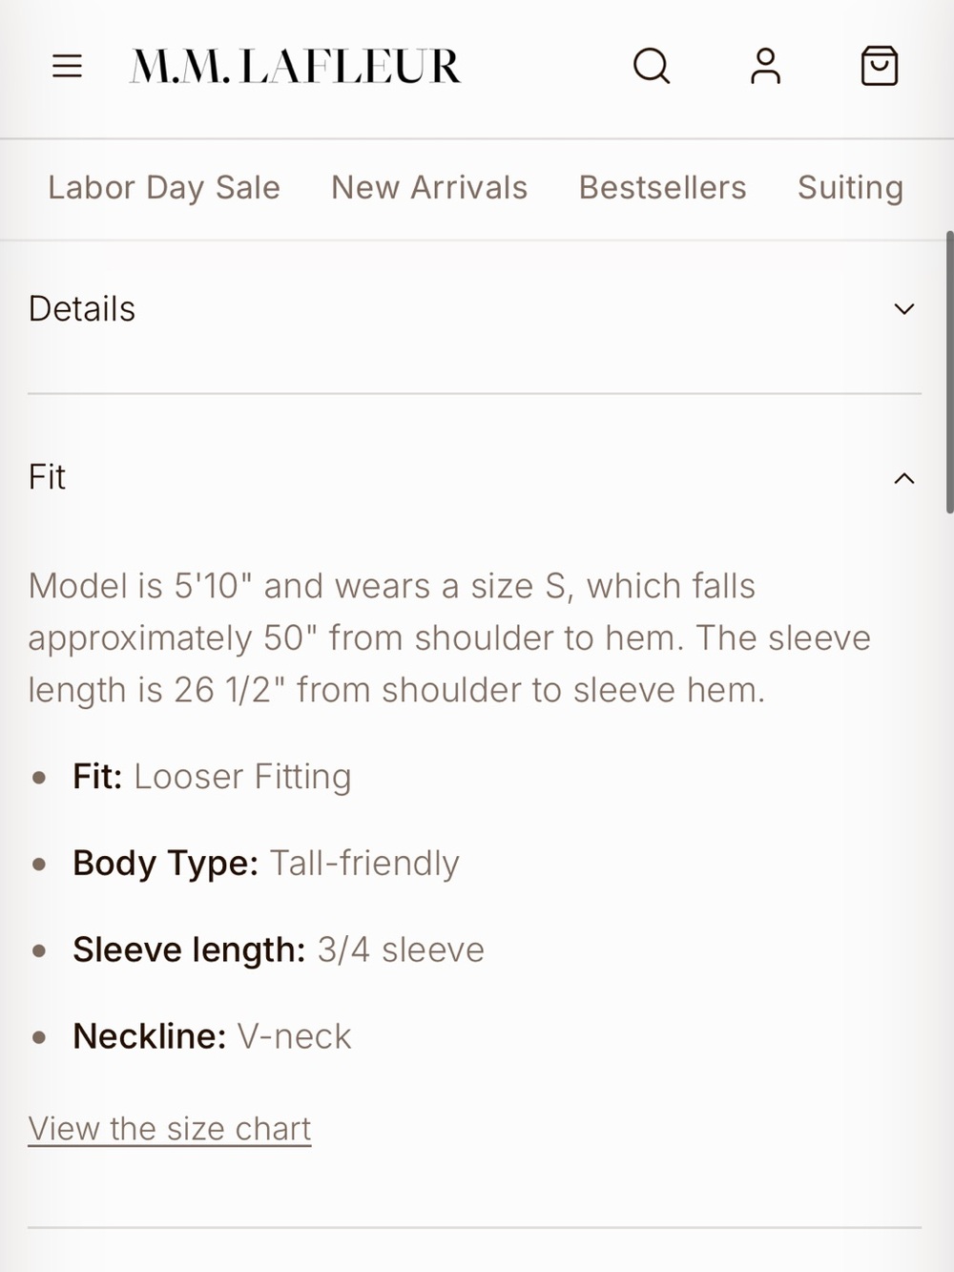Click the M.M.LaFleur logo
Viewport: 954px width, 1272px height.
click(295, 67)
